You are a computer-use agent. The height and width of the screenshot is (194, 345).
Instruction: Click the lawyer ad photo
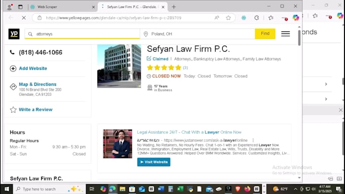point(118,144)
